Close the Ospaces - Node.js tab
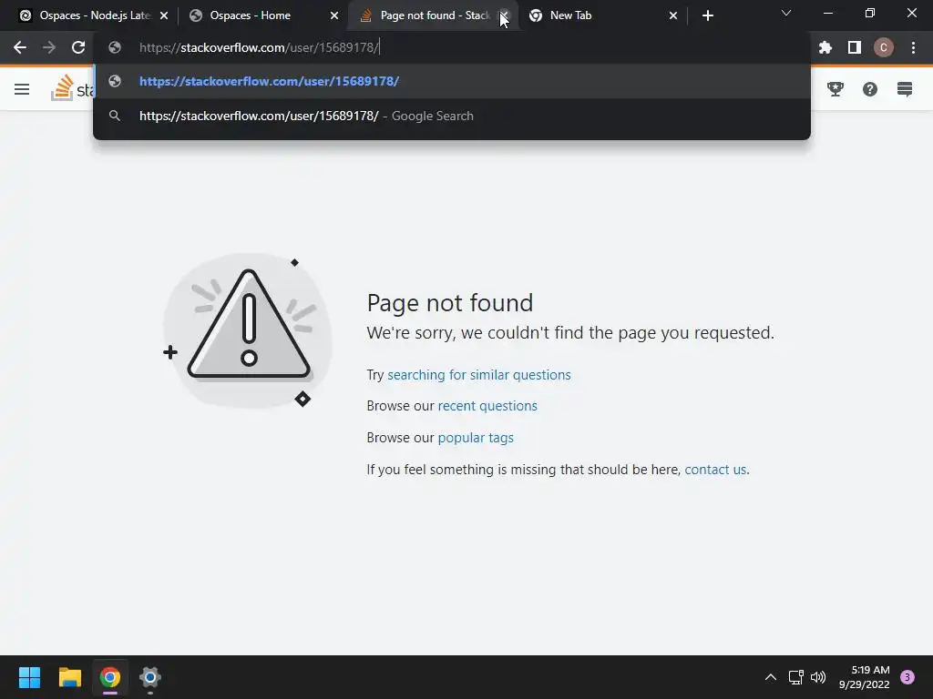 click(164, 15)
